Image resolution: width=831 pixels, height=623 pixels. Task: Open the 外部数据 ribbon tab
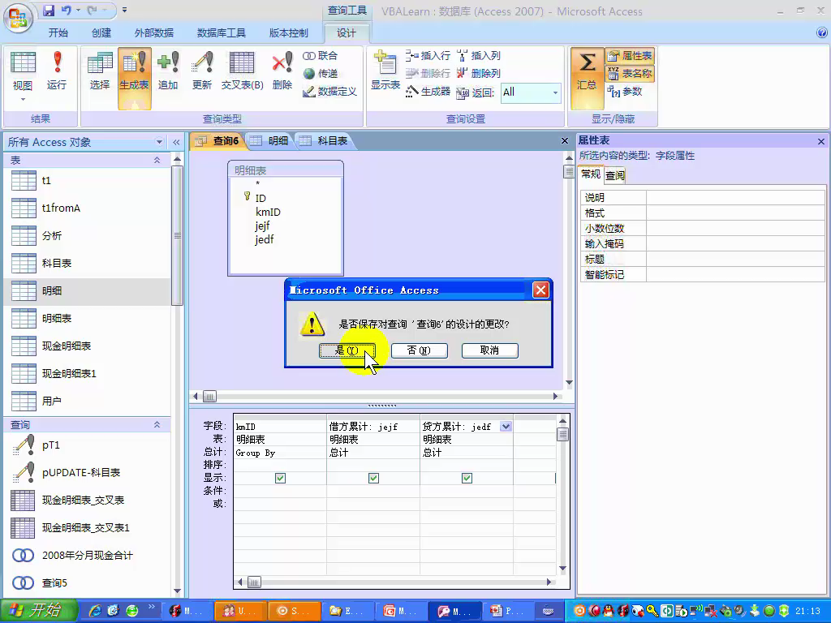[153, 32]
